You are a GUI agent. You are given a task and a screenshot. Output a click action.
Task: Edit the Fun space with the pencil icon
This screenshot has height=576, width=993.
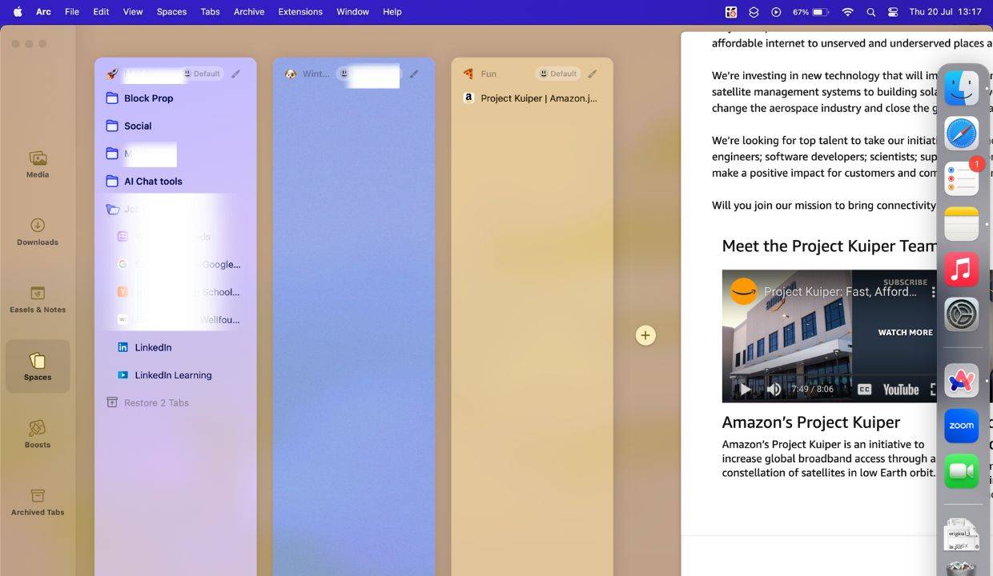pyautogui.click(x=591, y=73)
